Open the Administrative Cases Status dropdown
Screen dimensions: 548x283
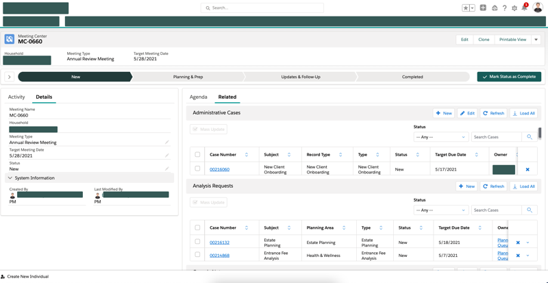pos(440,137)
